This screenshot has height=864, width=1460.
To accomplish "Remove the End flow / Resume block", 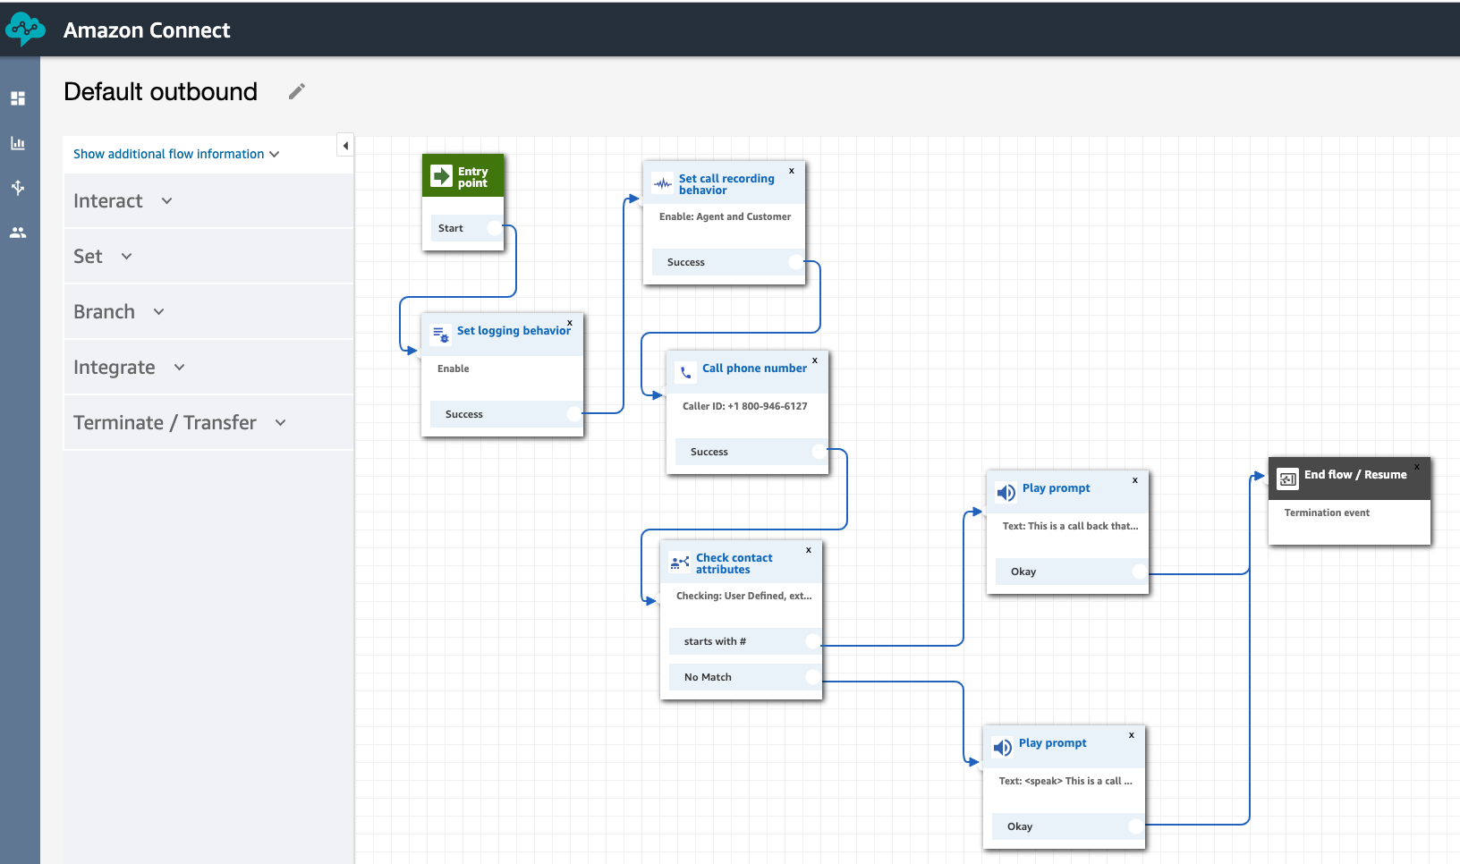I will [1417, 467].
